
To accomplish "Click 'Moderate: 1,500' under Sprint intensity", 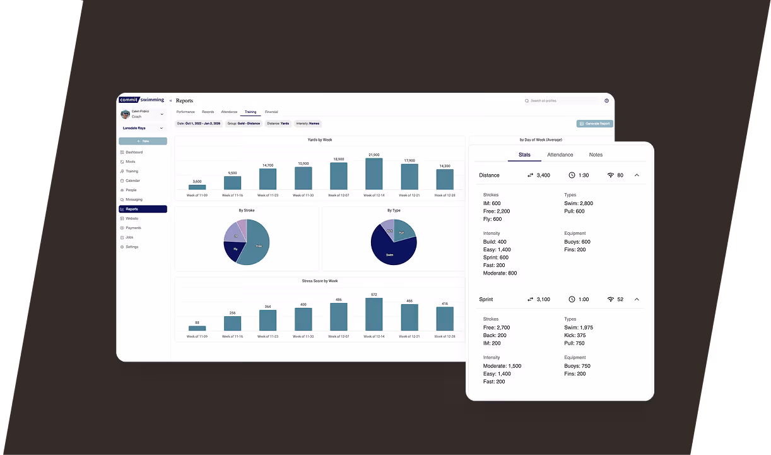I will tap(502, 366).
